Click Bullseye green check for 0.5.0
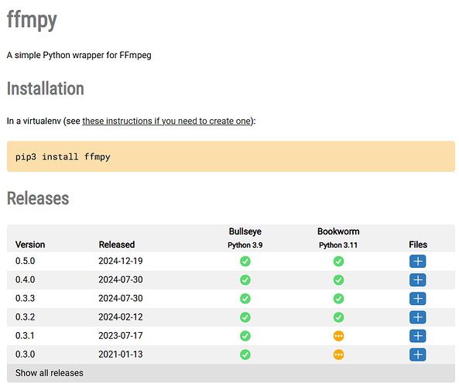 pyautogui.click(x=245, y=261)
